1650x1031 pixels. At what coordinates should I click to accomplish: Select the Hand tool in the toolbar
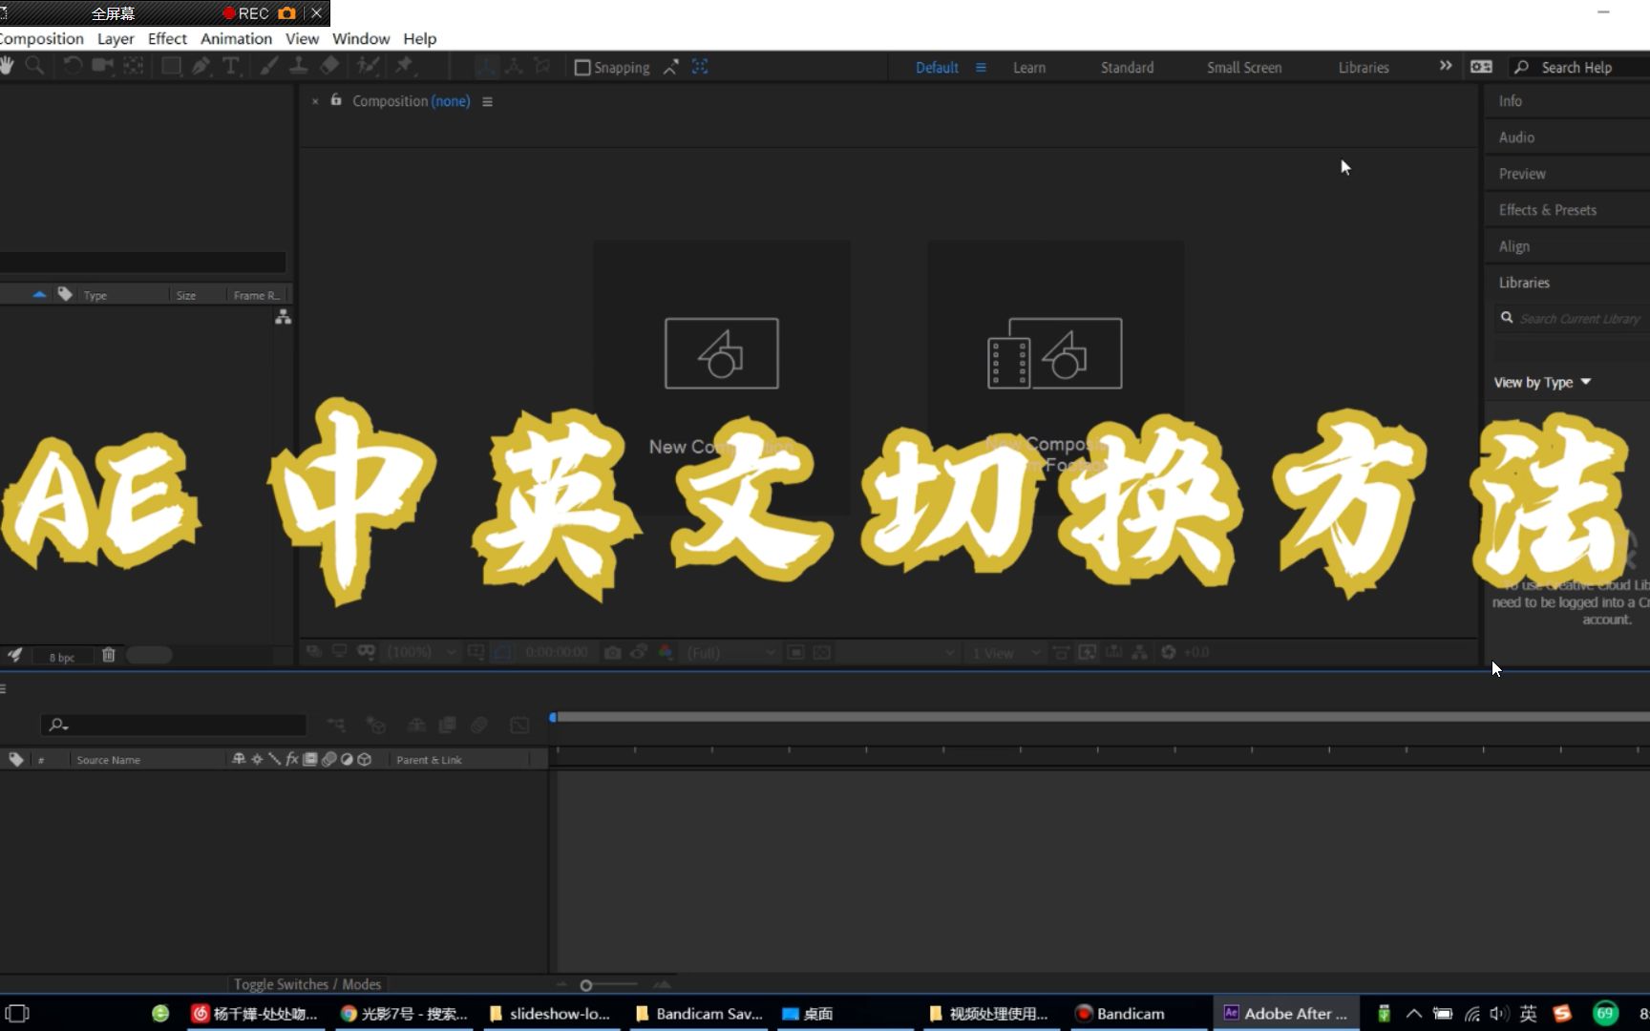pyautogui.click(x=8, y=66)
